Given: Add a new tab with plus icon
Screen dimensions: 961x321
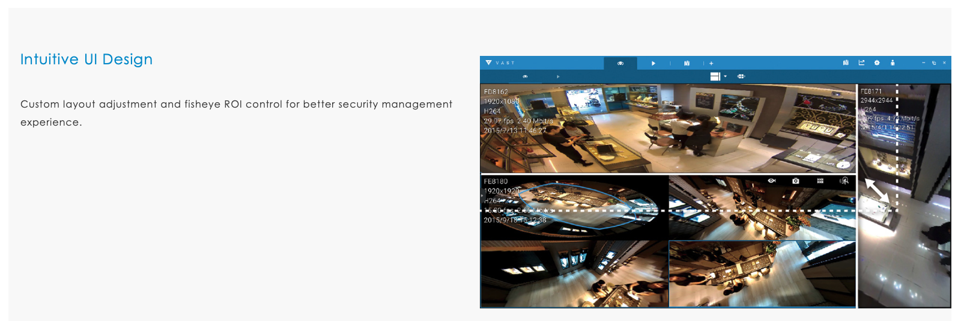Looking at the screenshot, I should pos(711,63).
